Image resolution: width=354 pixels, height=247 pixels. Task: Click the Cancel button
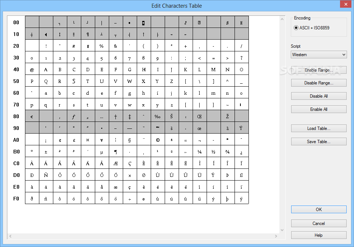(319, 224)
